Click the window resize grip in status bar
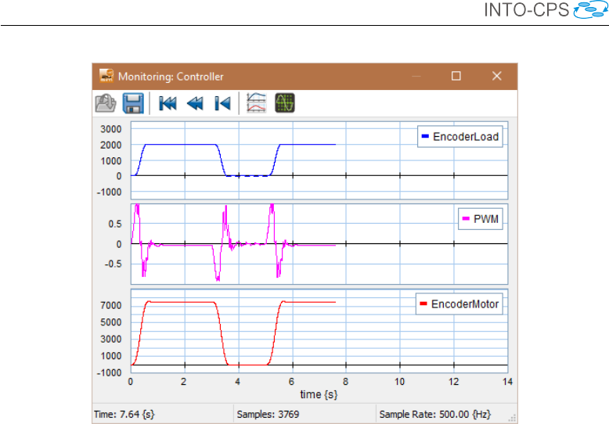 (x=512, y=418)
